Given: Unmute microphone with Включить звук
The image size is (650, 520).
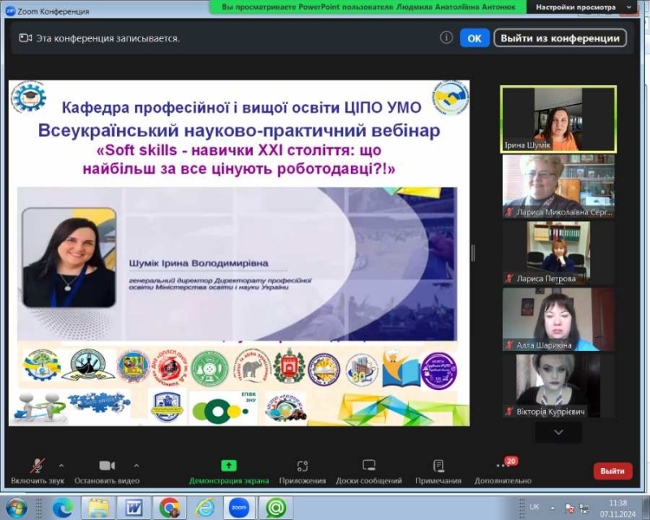Looking at the screenshot, I should coord(37,466).
